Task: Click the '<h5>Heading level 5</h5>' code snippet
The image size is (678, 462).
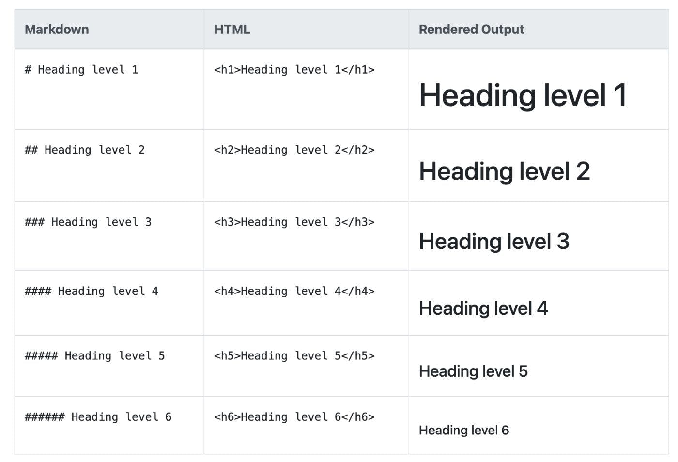Action: pyautogui.click(x=294, y=355)
